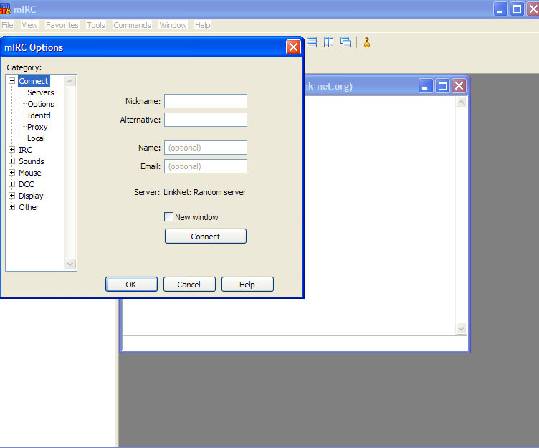Image resolution: width=539 pixels, height=448 pixels.
Task: Expand the Display category
Action: (x=11, y=195)
